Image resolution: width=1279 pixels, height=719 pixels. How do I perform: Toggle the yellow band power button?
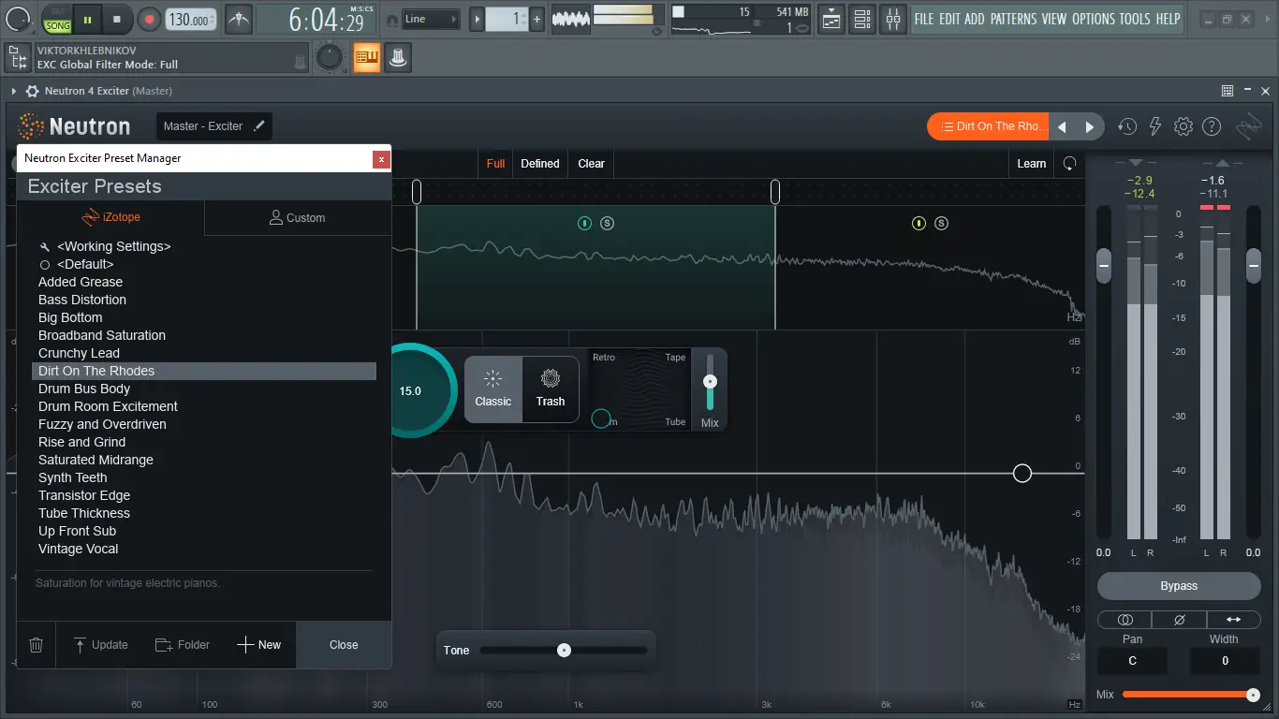click(919, 223)
